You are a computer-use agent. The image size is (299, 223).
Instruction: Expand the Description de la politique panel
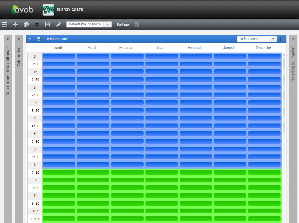coord(8,39)
